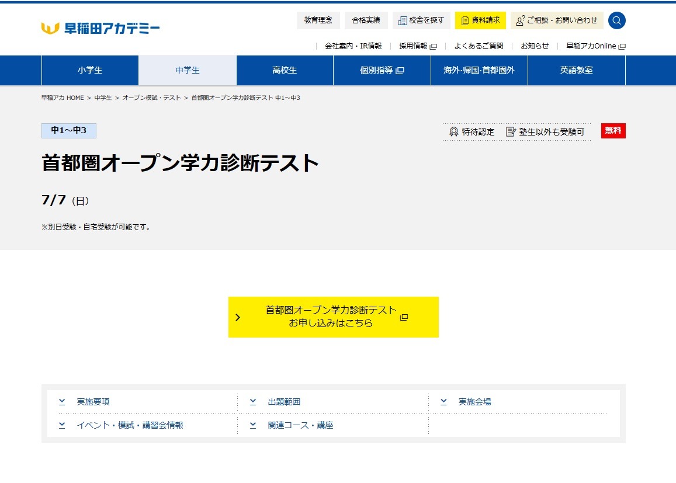Click the 中1〜中3 grade label
This screenshot has height=483, width=676.
(68, 131)
